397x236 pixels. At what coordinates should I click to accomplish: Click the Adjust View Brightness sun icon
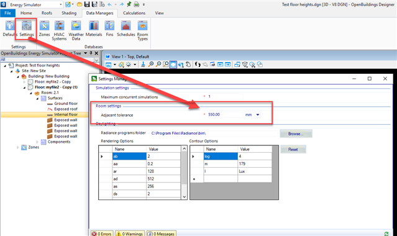129,65
